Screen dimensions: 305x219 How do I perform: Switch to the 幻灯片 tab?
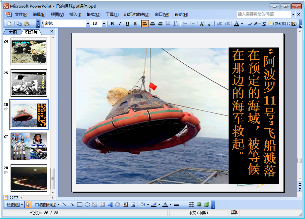(31, 32)
